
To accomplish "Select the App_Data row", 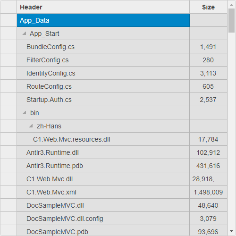I will pyautogui.click(x=103, y=20).
